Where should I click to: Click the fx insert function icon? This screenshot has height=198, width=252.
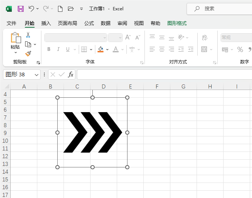tap(71, 74)
